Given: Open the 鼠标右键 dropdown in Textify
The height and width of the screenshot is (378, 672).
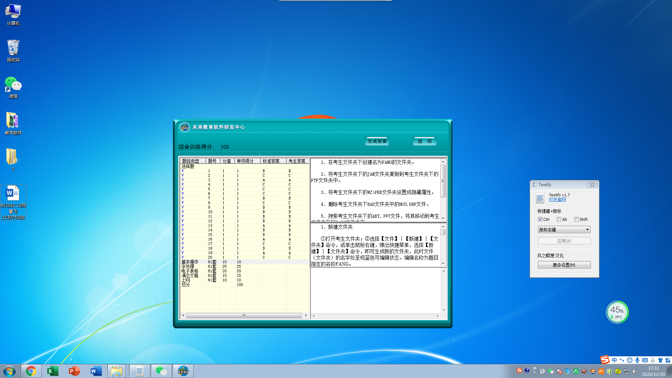Looking at the screenshot, I should [x=564, y=230].
